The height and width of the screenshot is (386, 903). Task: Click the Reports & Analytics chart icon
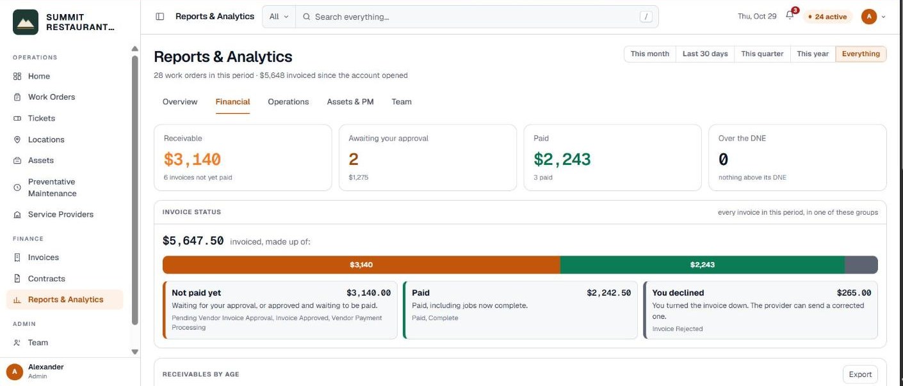(17, 300)
